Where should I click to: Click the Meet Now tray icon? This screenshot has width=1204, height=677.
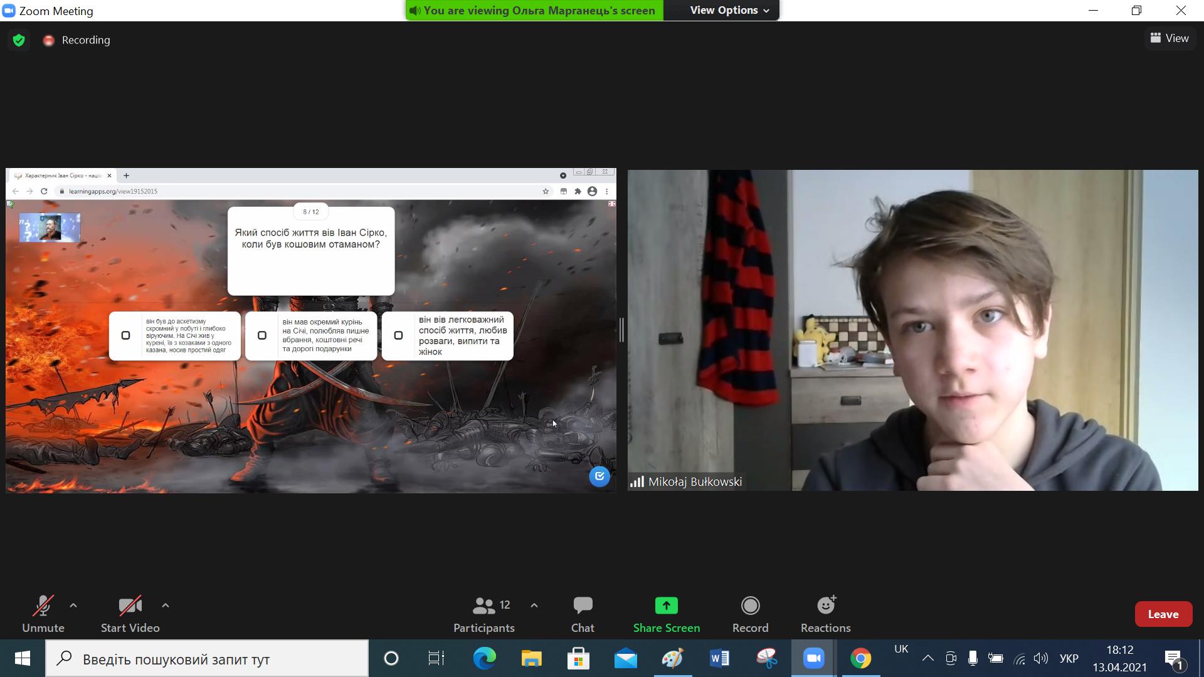[951, 658]
